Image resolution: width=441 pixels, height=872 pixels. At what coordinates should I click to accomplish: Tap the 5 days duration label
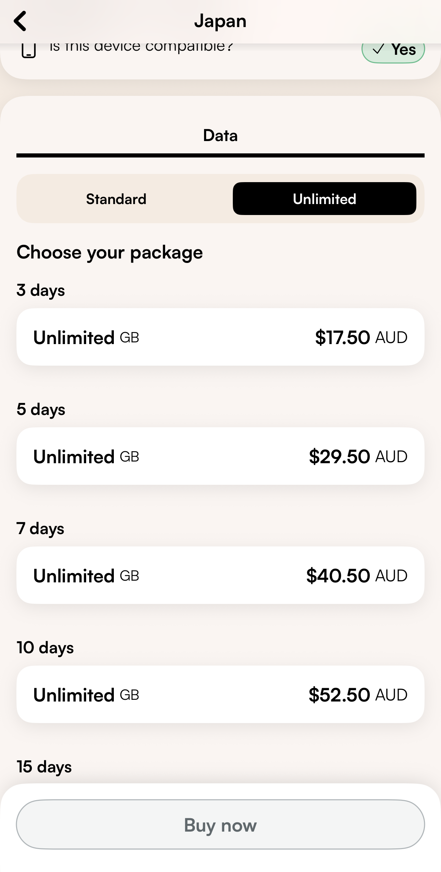pyautogui.click(x=41, y=409)
